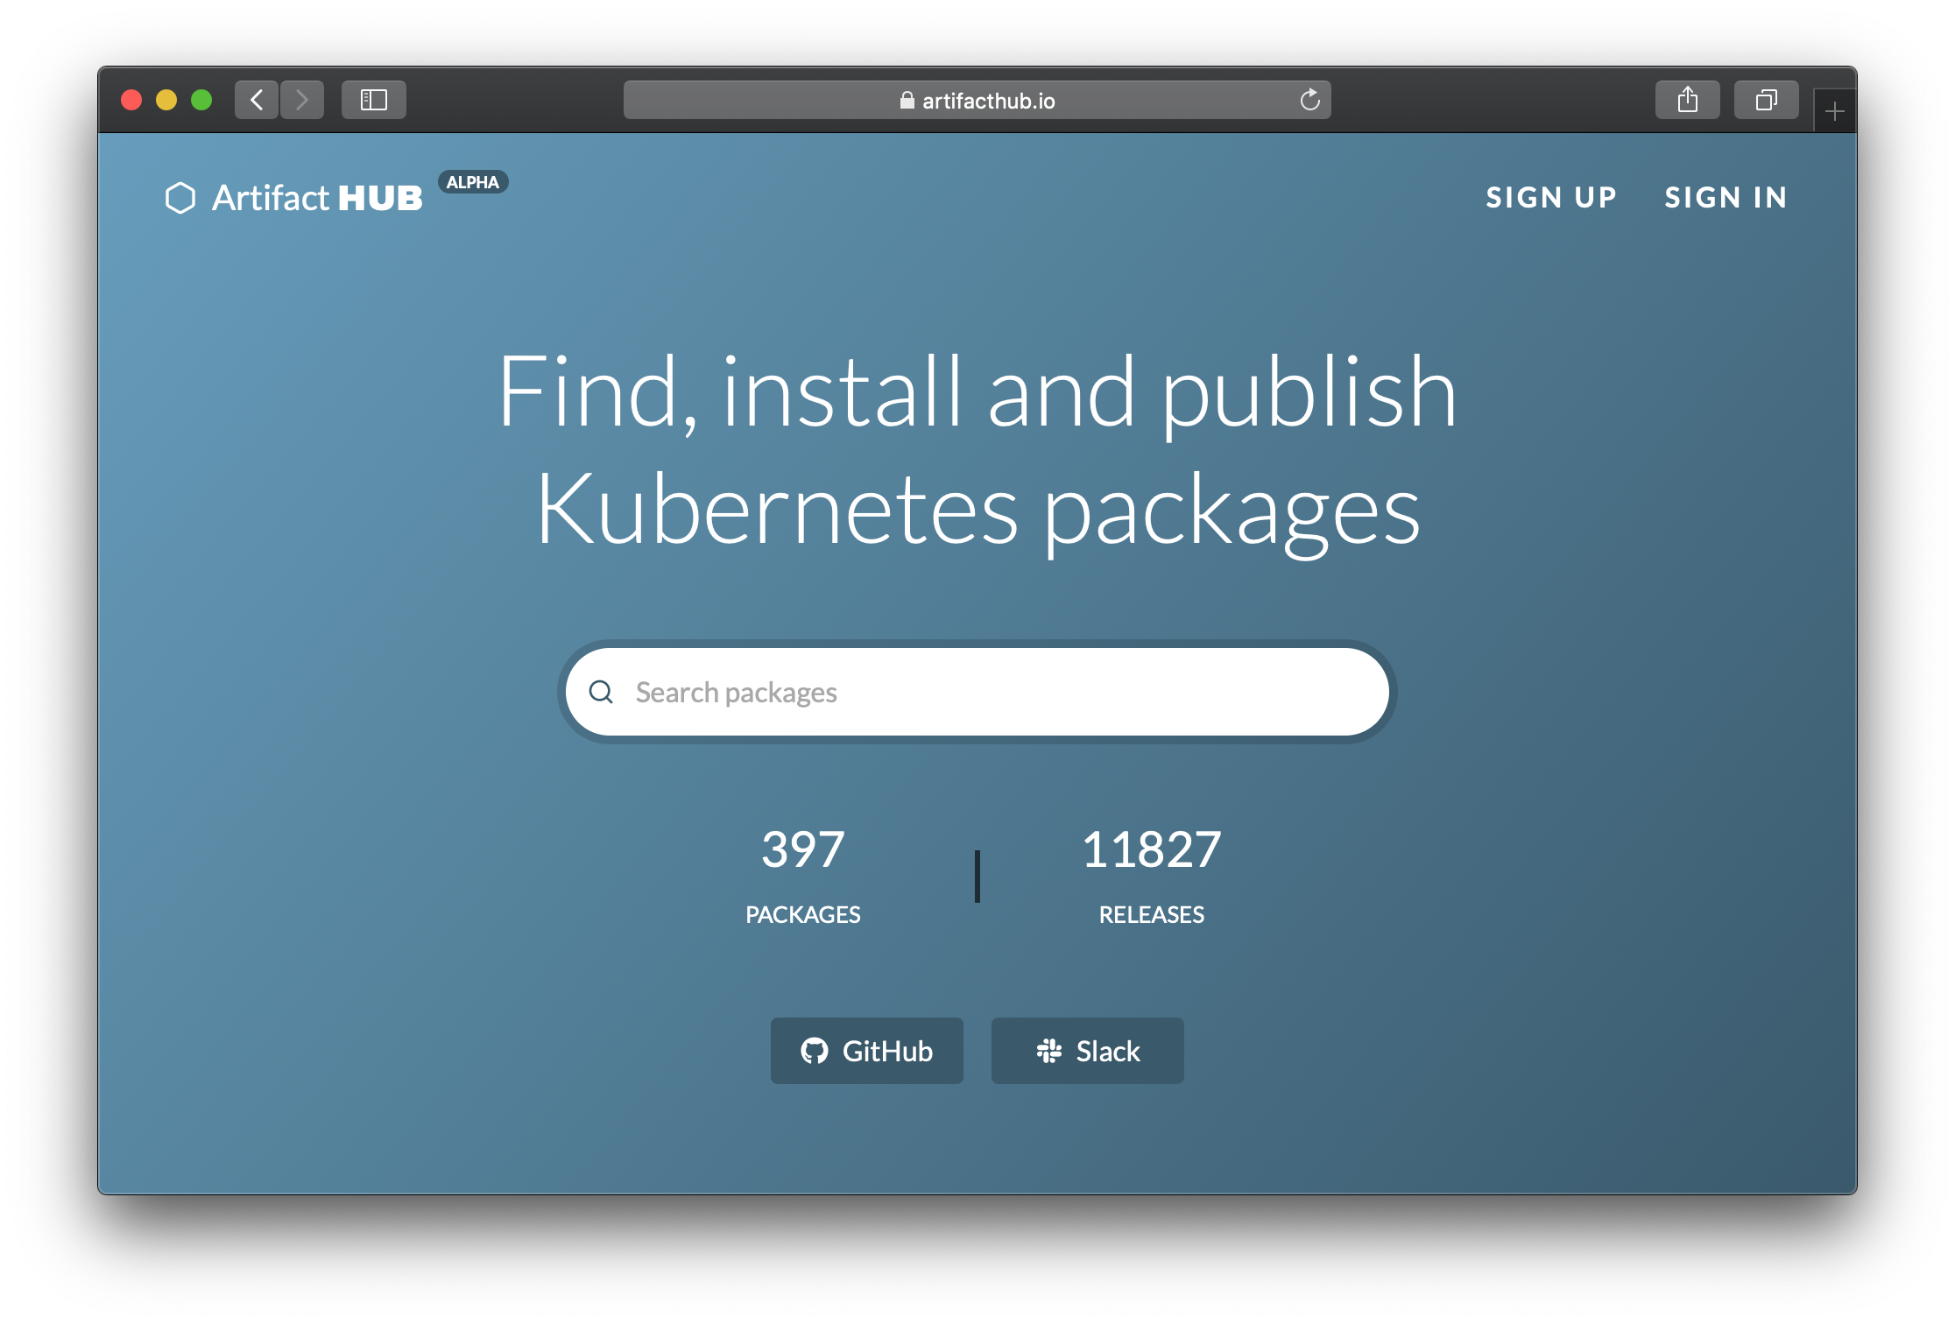Screen dimensions: 1955x1324
Task: Click the browser forward navigation arrow
Action: click(301, 101)
